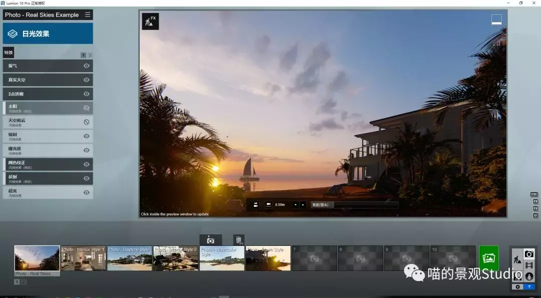This screenshot has height=298, width=541.
Task: Select the 颜色校正 effect row
Action: click(x=48, y=164)
